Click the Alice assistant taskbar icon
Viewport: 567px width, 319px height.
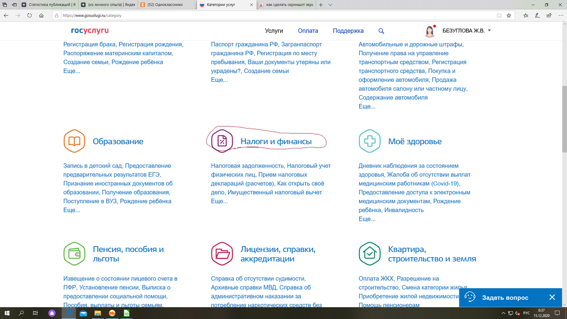(52, 313)
